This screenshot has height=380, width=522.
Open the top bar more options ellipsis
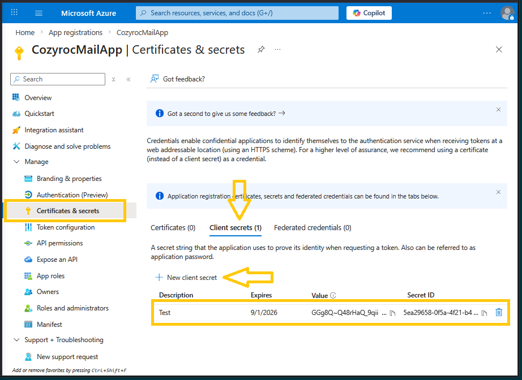pos(487,13)
